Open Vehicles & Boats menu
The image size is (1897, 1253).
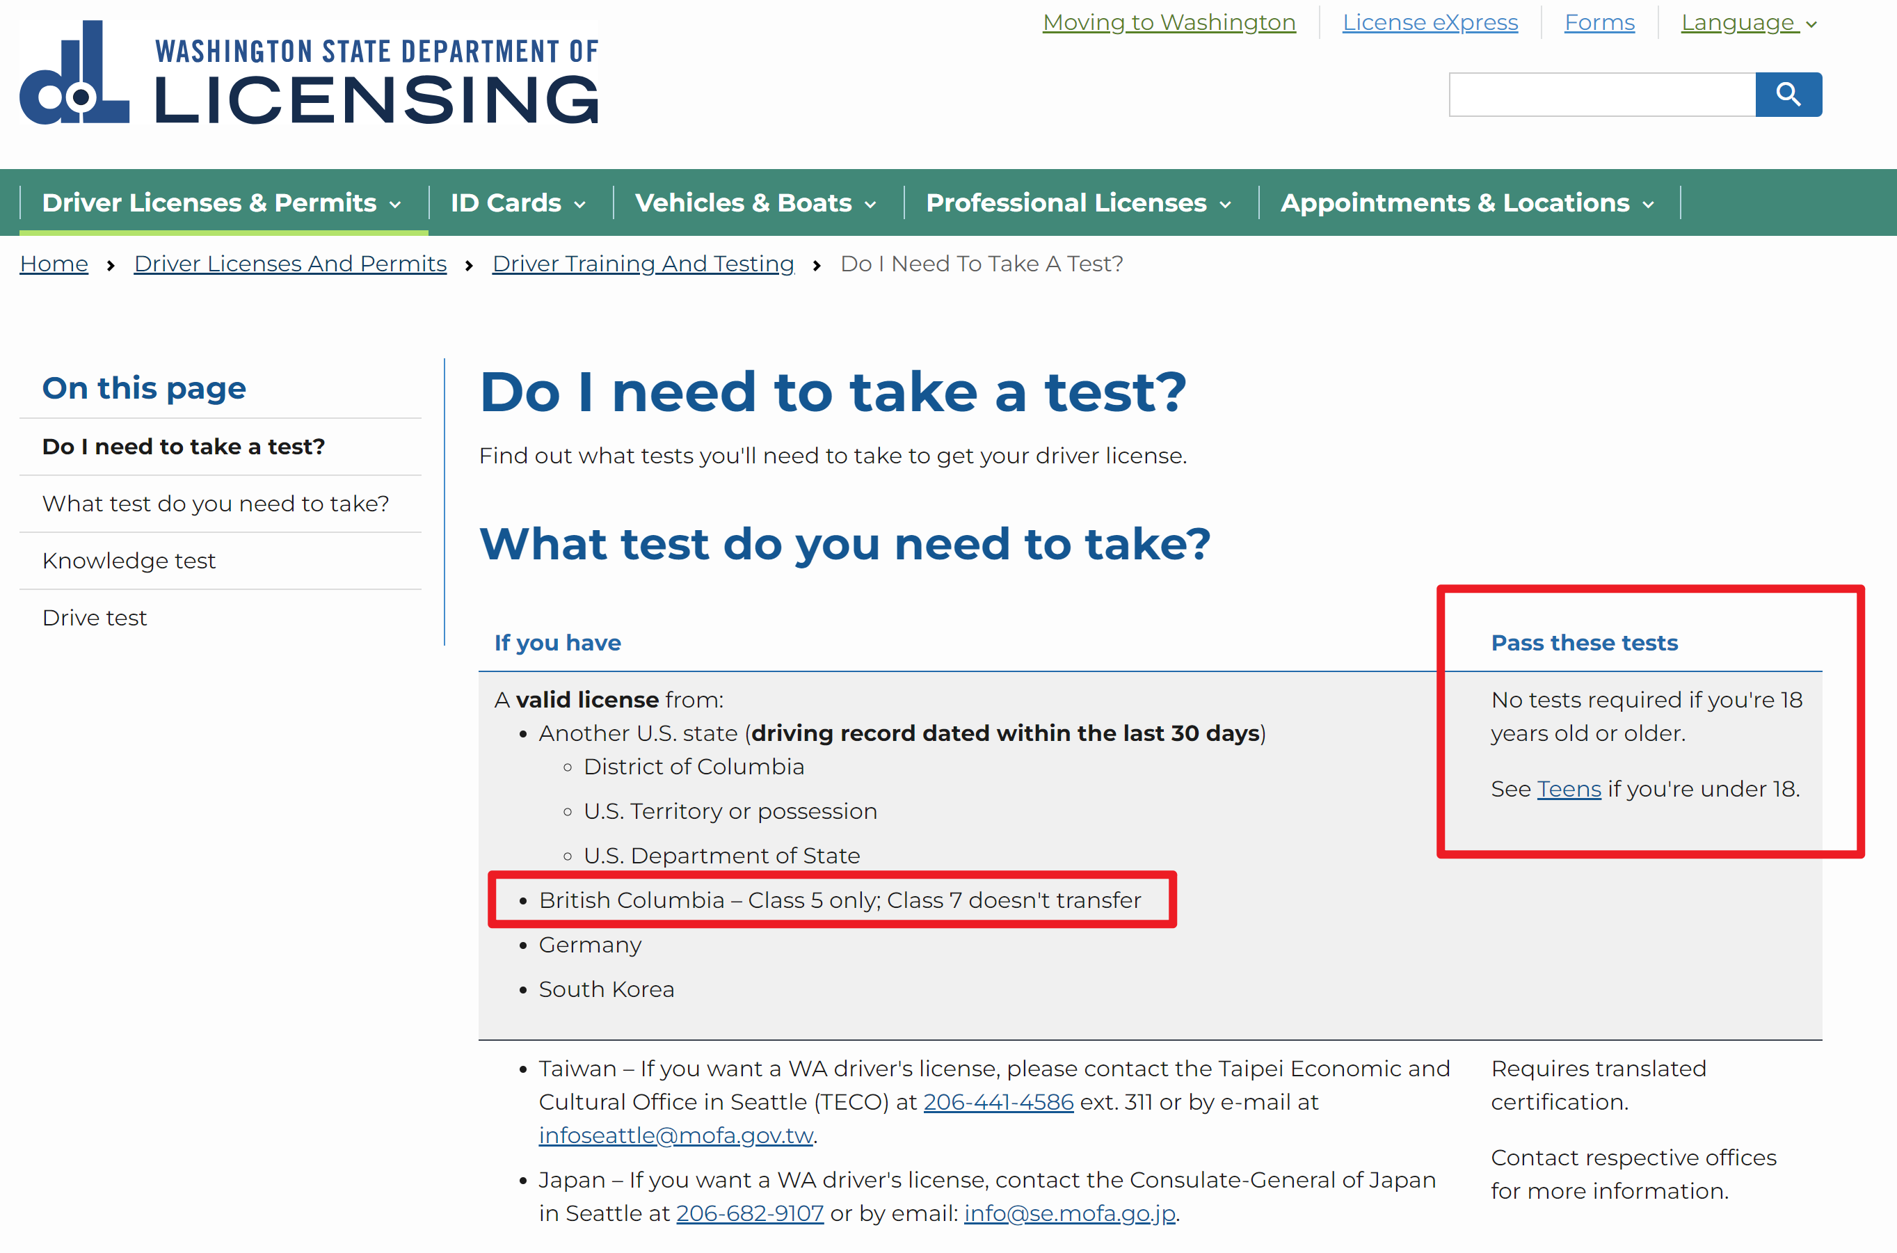pyautogui.click(x=755, y=203)
